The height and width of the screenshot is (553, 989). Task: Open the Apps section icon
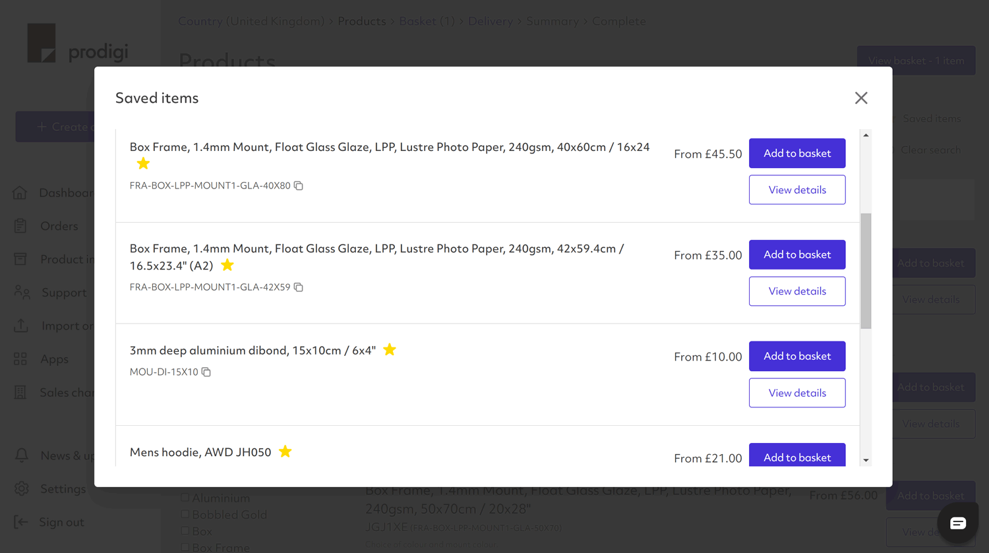coord(20,359)
